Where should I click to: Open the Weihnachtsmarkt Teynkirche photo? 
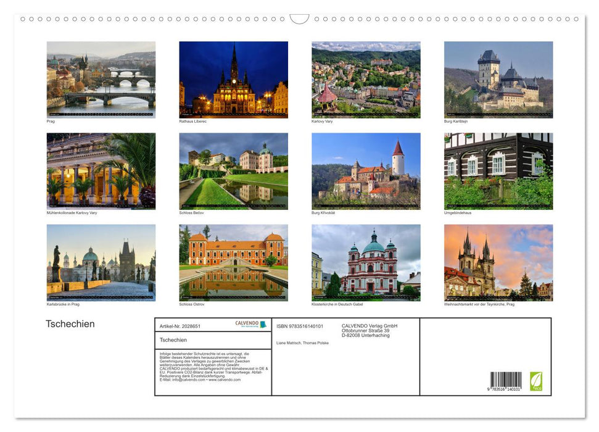[499, 262]
